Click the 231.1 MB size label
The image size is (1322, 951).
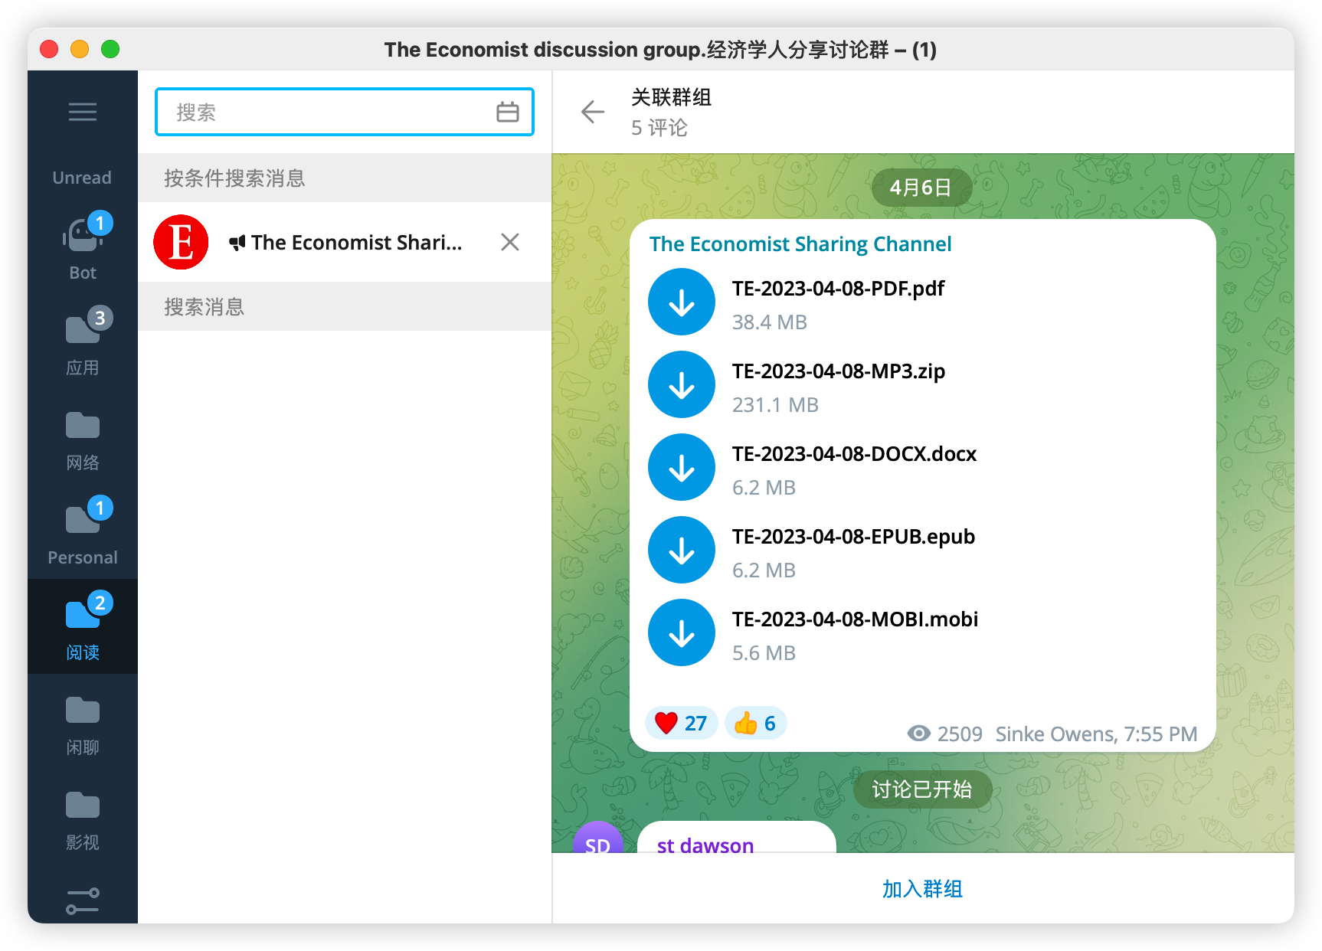click(775, 404)
